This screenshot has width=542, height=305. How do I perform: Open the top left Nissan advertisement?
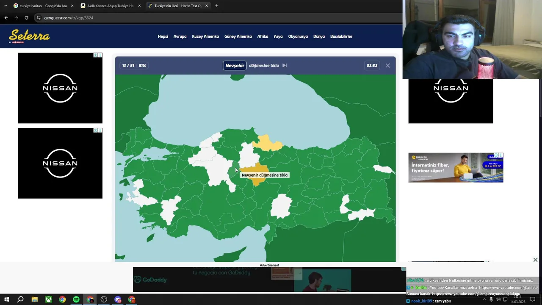60,88
